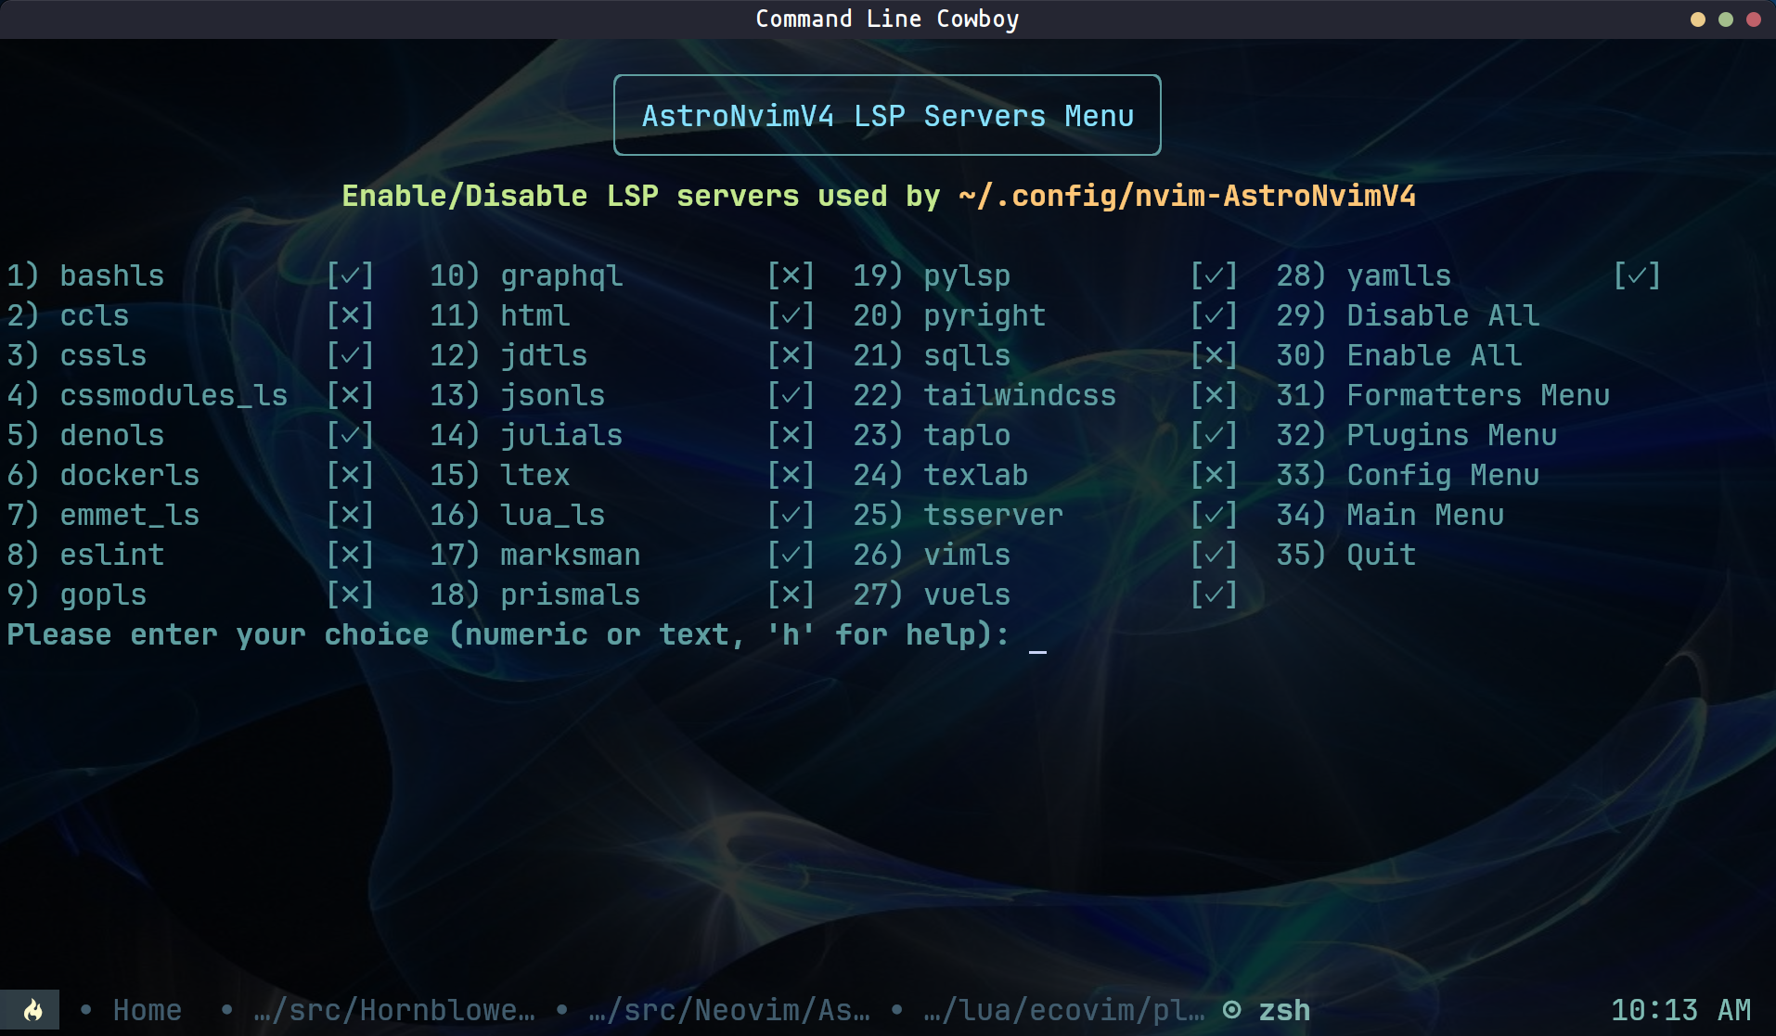Image resolution: width=1776 pixels, height=1036 pixels.
Task: Click the 10:13 AM clock in status bar
Action: click(x=1681, y=1010)
